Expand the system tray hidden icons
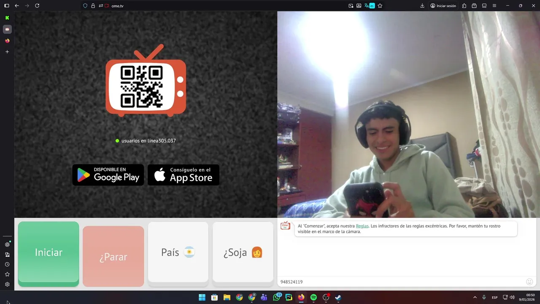The image size is (540, 304). tap(475, 297)
